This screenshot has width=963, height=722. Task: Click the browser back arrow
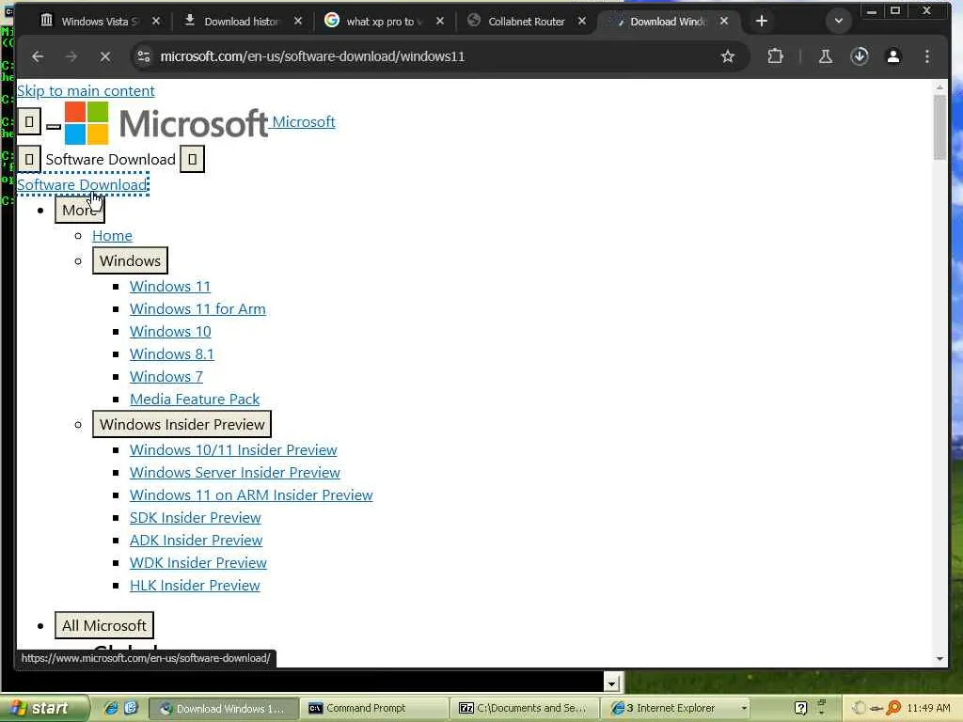tap(38, 56)
